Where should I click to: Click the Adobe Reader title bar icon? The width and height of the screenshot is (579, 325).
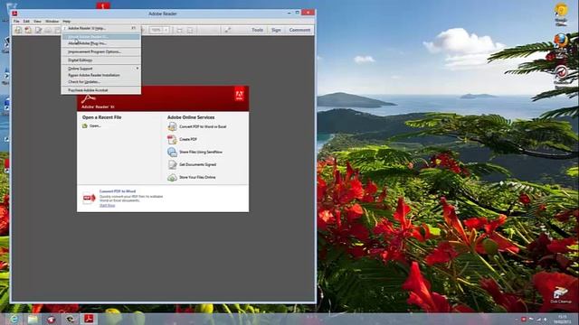(x=14, y=14)
